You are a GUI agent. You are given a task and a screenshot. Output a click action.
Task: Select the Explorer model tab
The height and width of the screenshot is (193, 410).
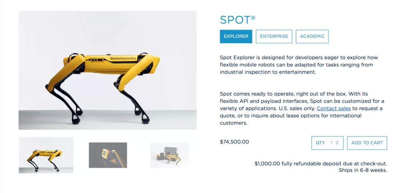[x=236, y=36]
